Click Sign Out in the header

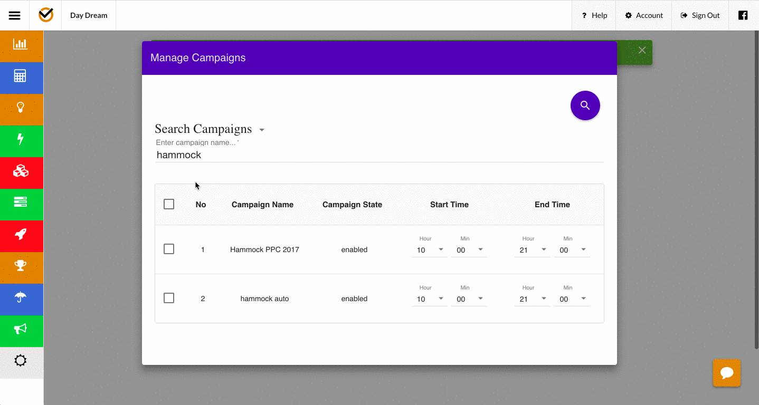click(x=700, y=15)
